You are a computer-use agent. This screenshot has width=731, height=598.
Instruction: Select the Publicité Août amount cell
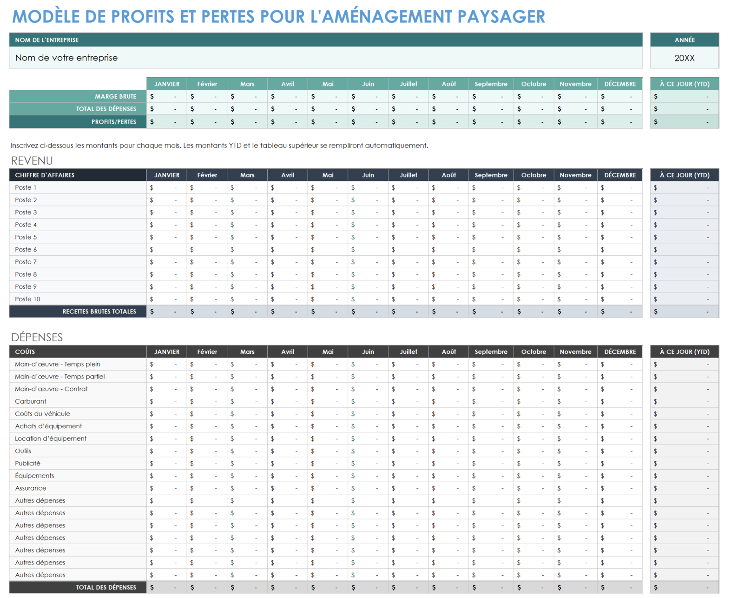click(448, 463)
